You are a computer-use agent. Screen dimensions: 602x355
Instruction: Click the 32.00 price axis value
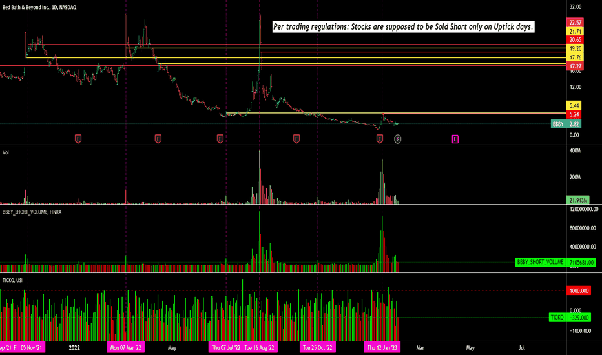point(576,7)
